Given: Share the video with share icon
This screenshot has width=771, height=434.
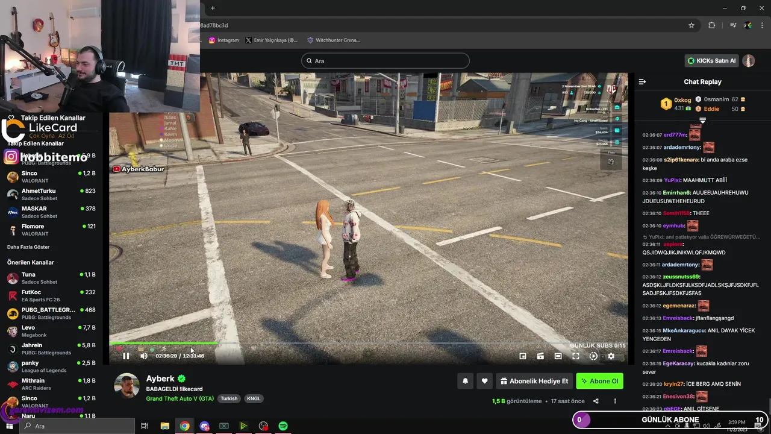Looking at the screenshot, I should point(596,401).
